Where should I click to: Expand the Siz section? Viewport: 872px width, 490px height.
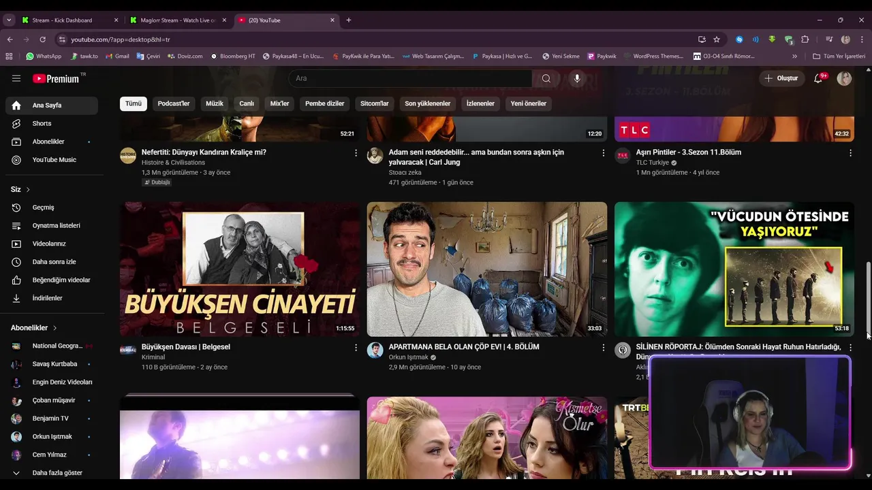[x=20, y=189]
